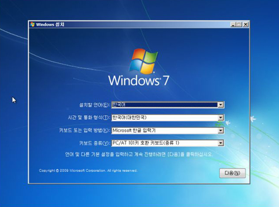Click the Windows 7 logo

[139, 67]
